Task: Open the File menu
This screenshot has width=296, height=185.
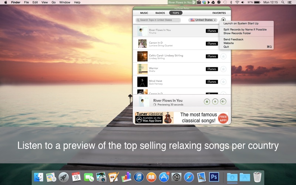Action: pyautogui.click(x=26, y=2)
